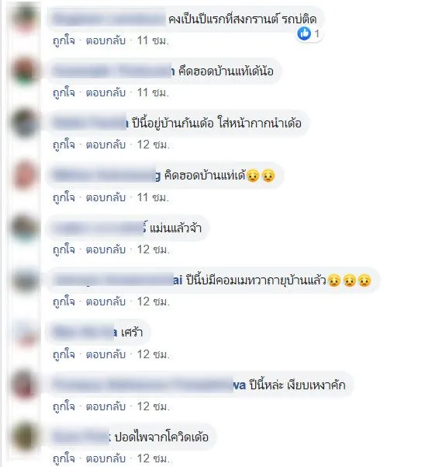Open the avatar beside the 'เศร้า' comment
Image resolution: width=425 pixels, height=467 pixels.
click(26, 333)
